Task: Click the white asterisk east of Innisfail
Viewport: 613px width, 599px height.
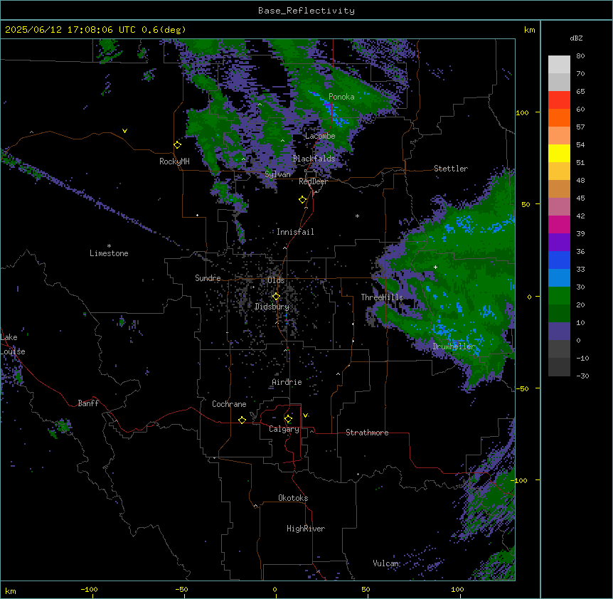Action: pyautogui.click(x=357, y=216)
